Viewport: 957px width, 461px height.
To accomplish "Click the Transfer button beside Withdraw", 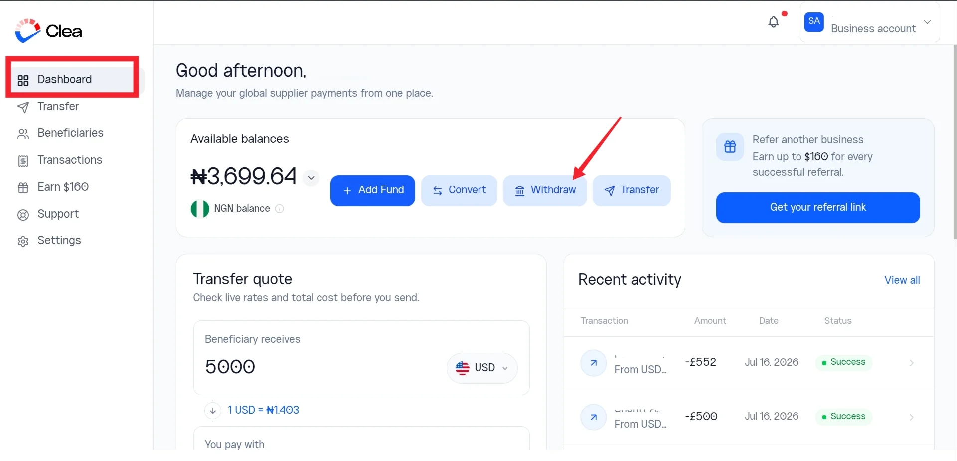I will coord(632,190).
